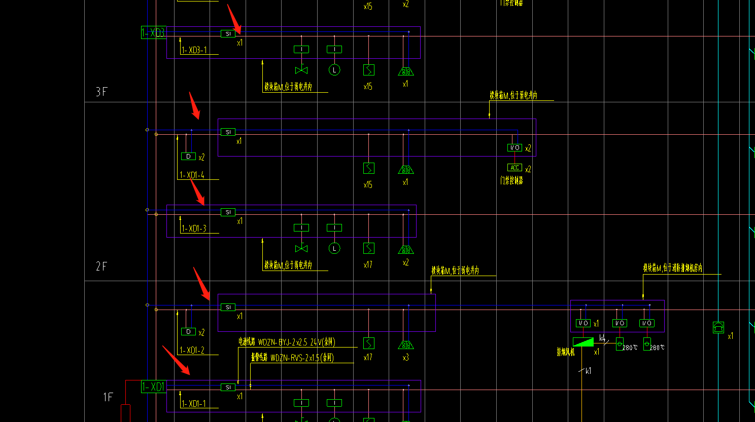The image size is (755, 422).
Task: Click the x17 count below the 1-XD1-3 detector
Action: (x=368, y=265)
